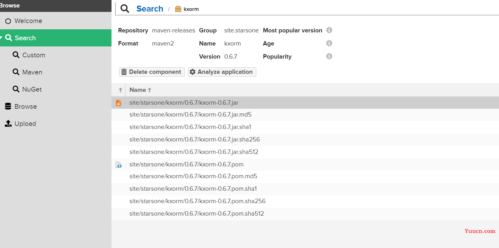Viewport: 499px width, 248px height.
Task: Click the large breadcrumb magnifier icon
Action: (x=125, y=9)
